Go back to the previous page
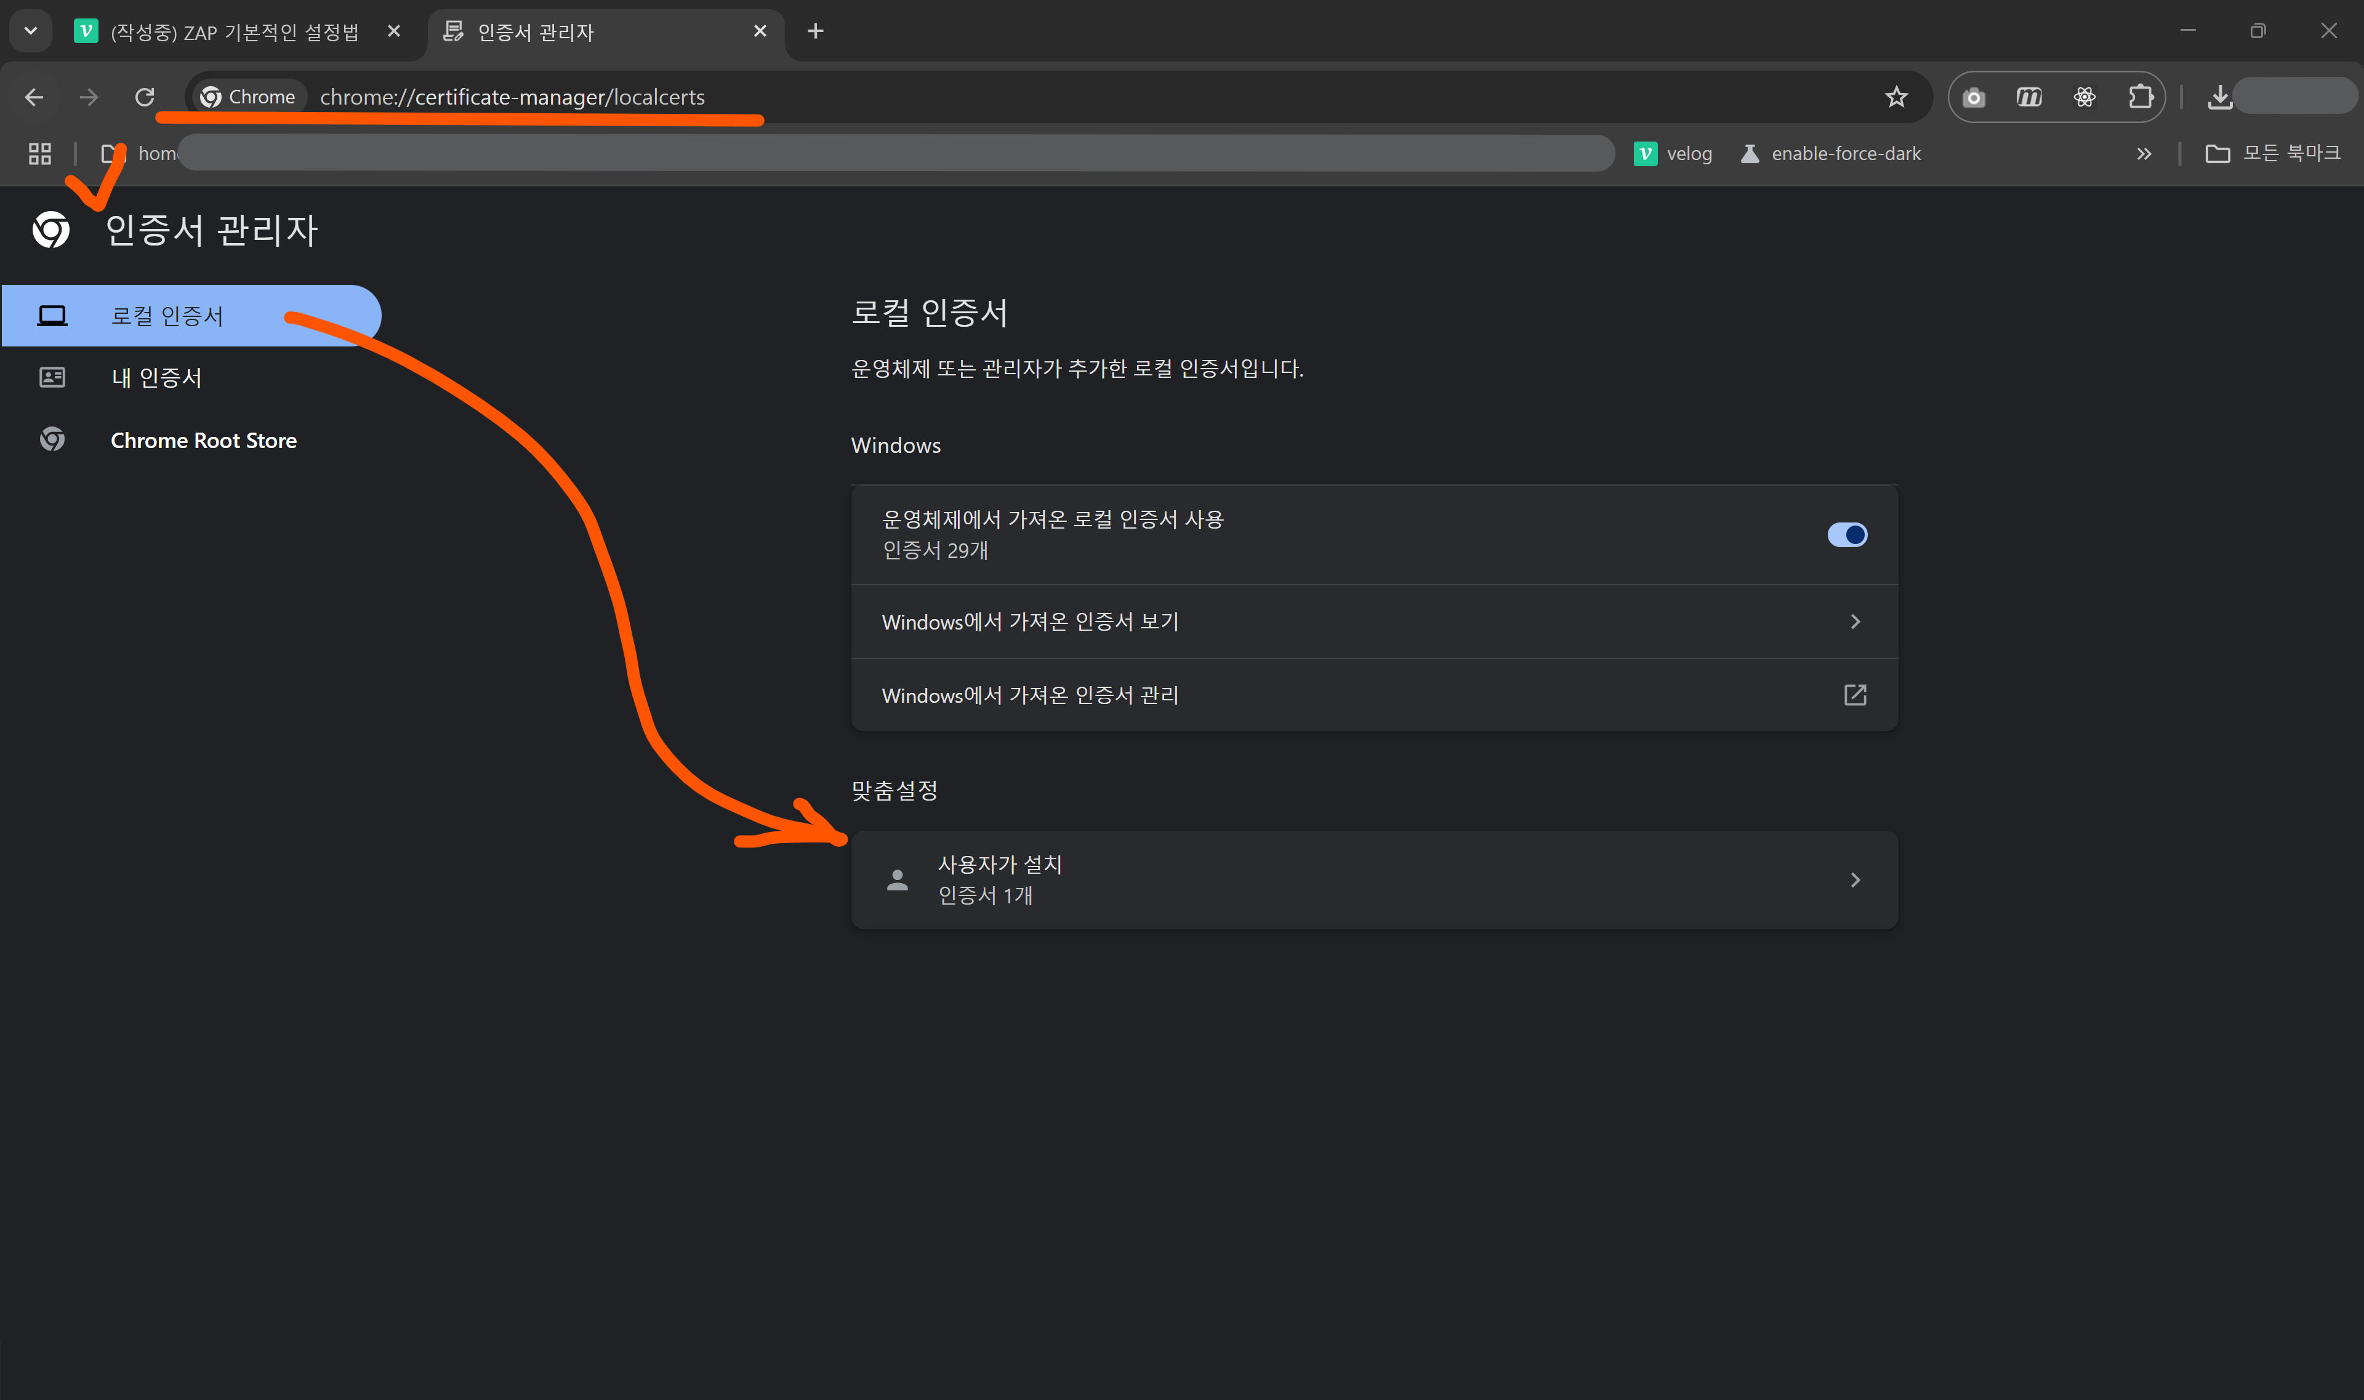Viewport: 2364px width, 1400px height. coord(34,97)
